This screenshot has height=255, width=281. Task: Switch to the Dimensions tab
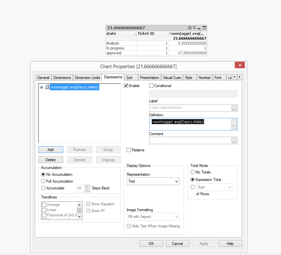[x=62, y=78]
